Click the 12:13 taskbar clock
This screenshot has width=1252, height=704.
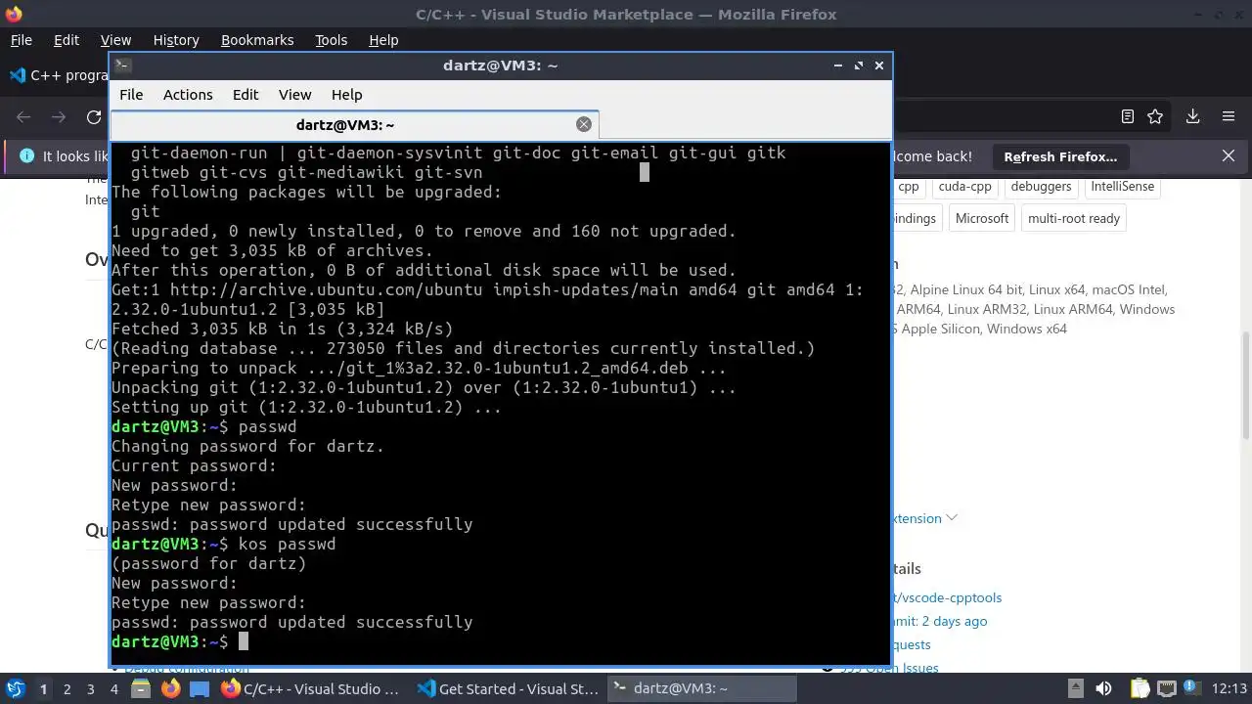pyautogui.click(x=1230, y=689)
